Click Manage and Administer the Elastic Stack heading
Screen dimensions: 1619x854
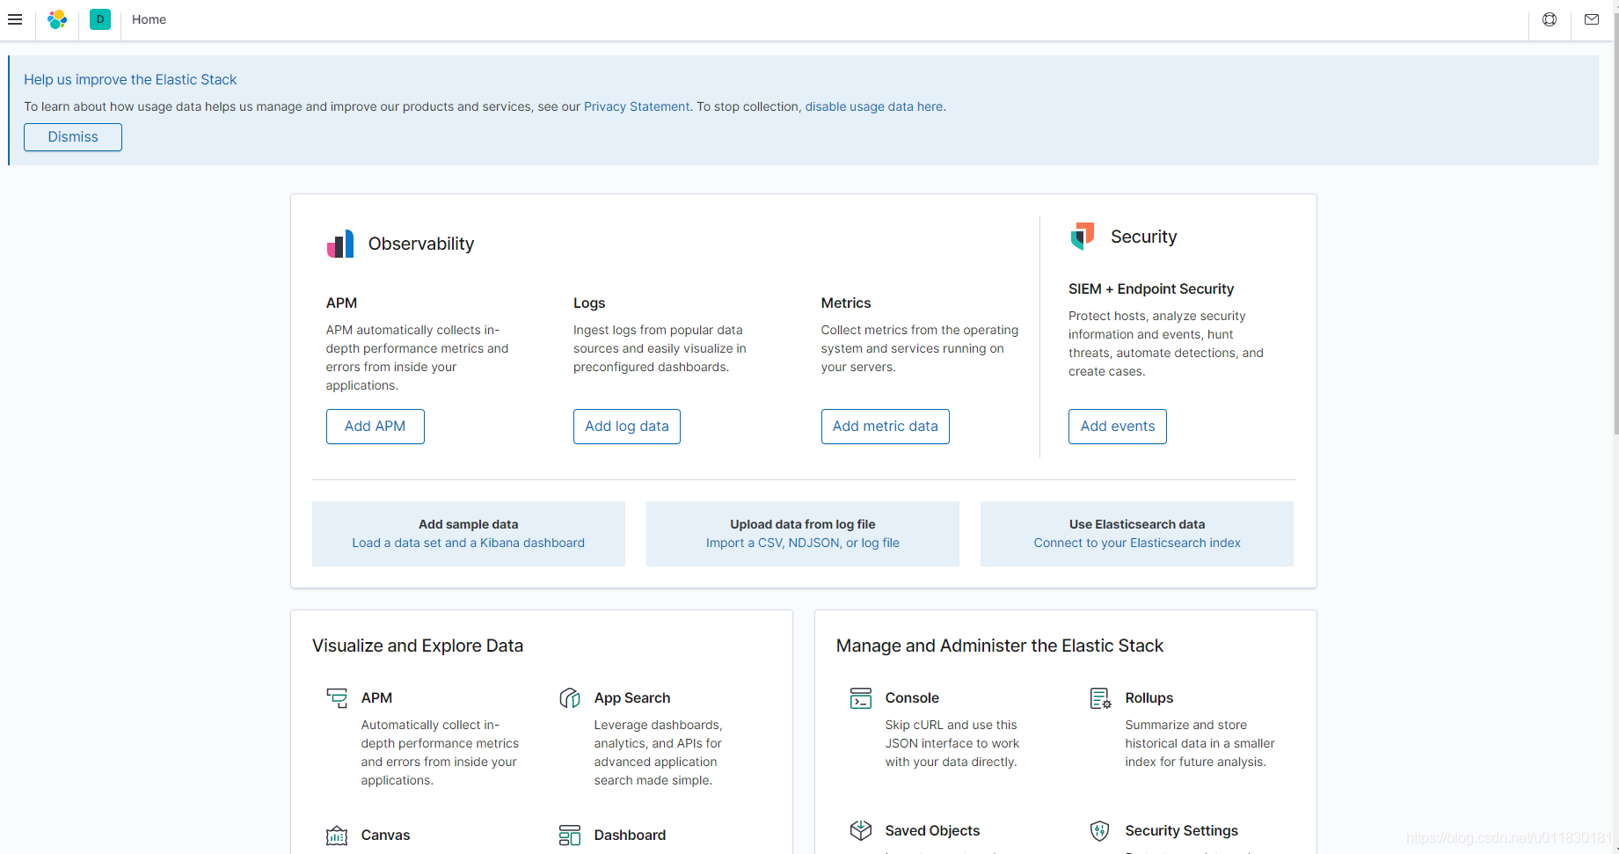[x=1000, y=646]
